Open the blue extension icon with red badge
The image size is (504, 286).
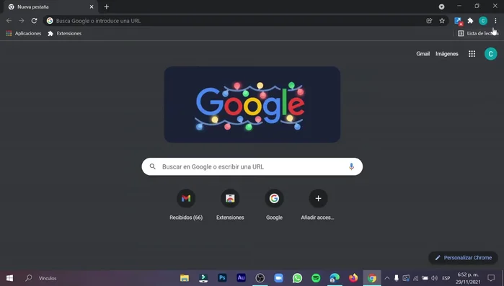click(x=458, y=21)
